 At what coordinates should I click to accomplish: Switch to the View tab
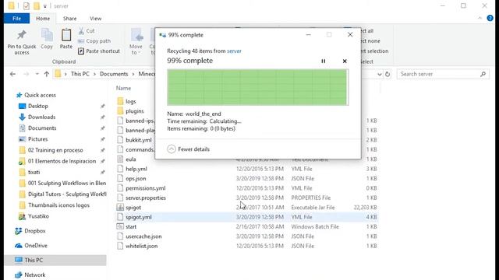[95, 19]
